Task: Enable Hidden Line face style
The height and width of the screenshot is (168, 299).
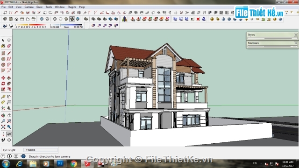Action: tap(60, 19)
